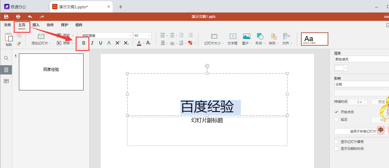Screen dimensions: 389x168
Task: Click the decrease indent icon
Action: tap(181, 35)
